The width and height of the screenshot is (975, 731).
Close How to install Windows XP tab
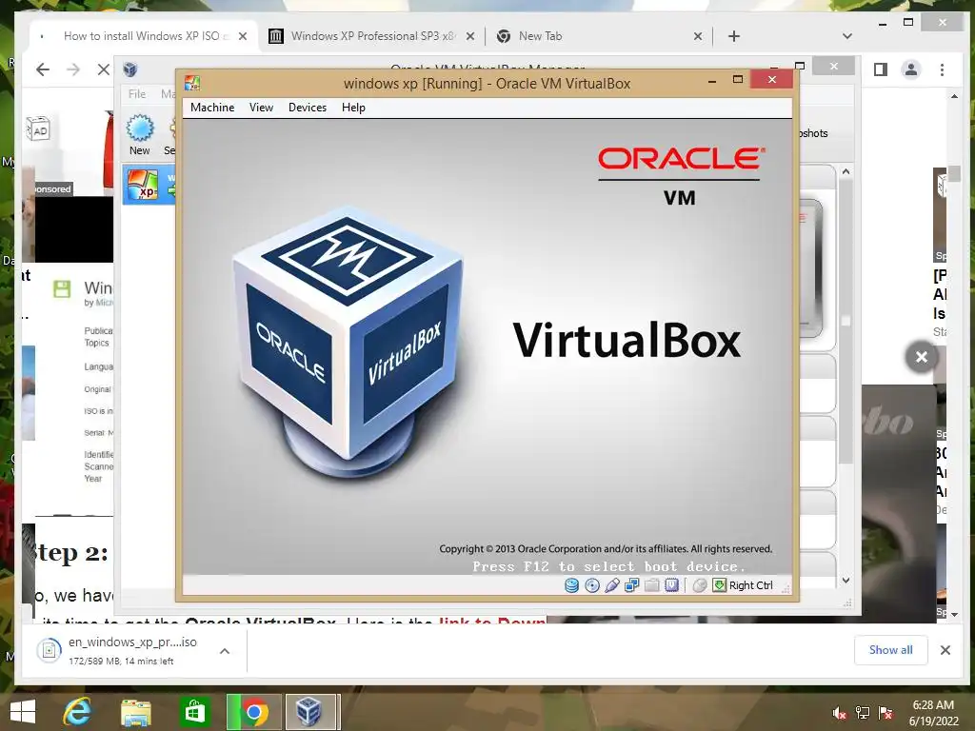[243, 37]
